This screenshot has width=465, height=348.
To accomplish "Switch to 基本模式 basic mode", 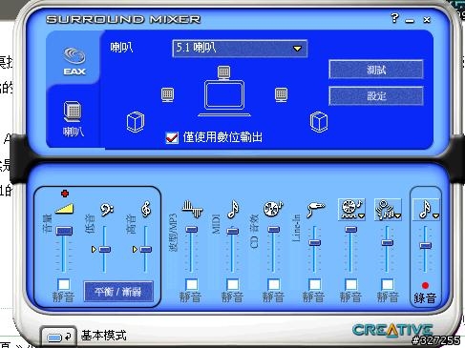I will pos(58,337).
